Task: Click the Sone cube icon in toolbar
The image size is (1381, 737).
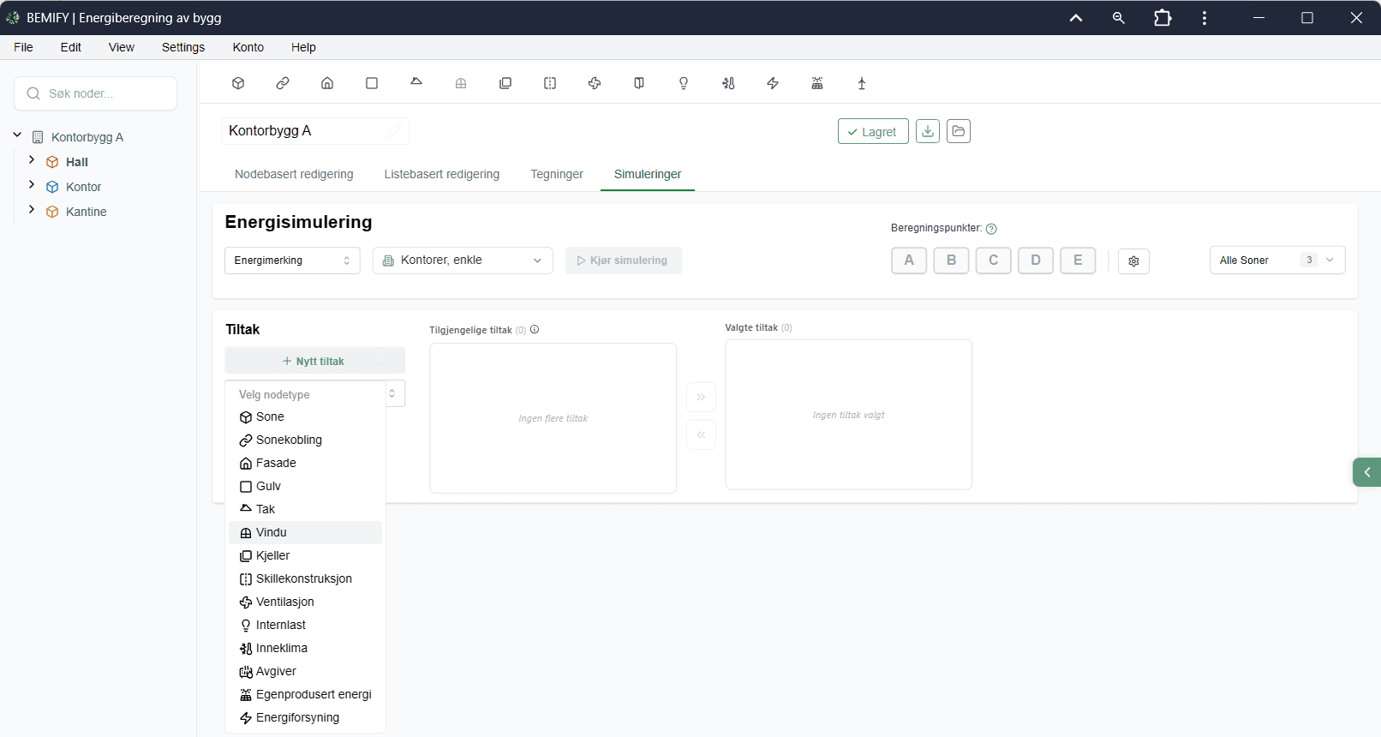Action: pos(238,83)
